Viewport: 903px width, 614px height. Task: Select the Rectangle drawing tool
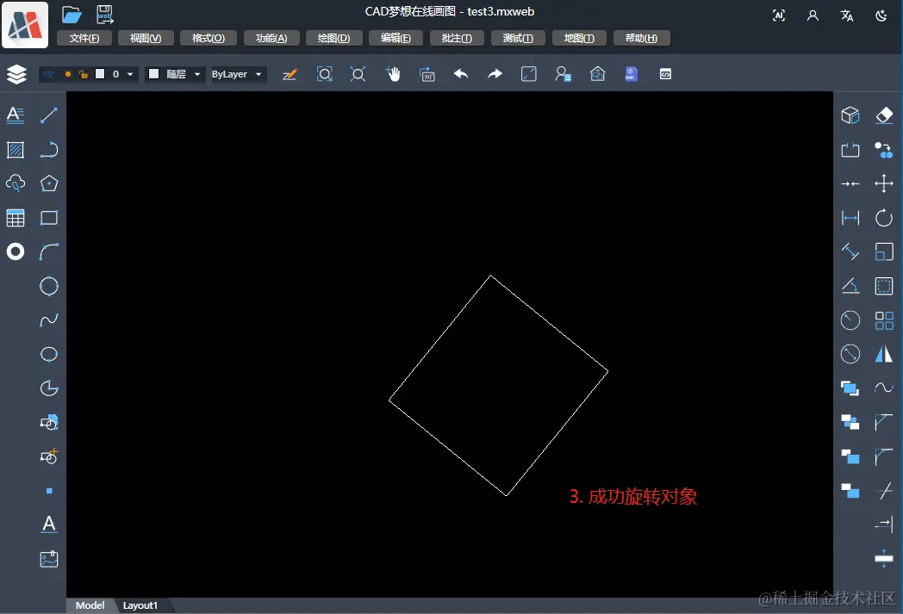pyautogui.click(x=49, y=218)
